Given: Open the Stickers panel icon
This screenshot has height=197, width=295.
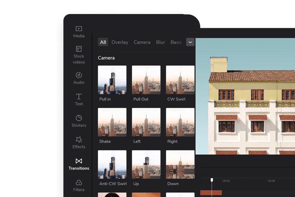Looking at the screenshot, I should coord(79,118).
